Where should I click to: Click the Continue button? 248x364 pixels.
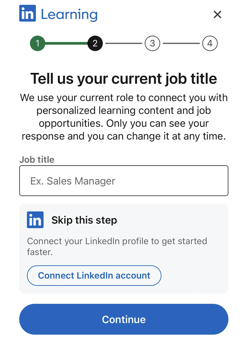click(124, 319)
